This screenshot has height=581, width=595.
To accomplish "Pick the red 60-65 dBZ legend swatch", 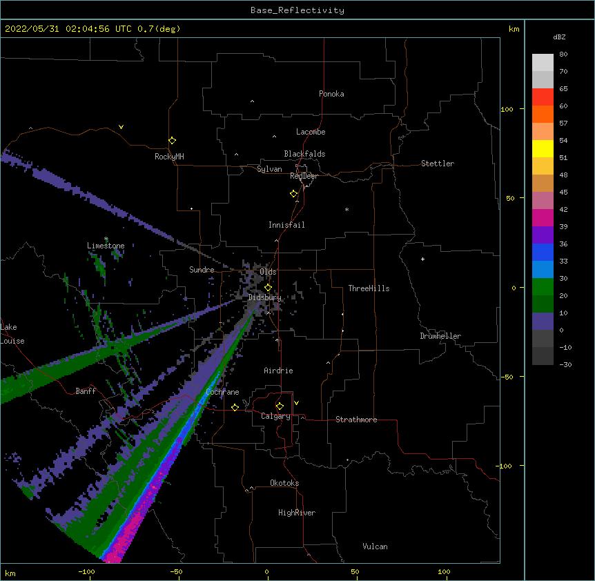I will [x=543, y=97].
